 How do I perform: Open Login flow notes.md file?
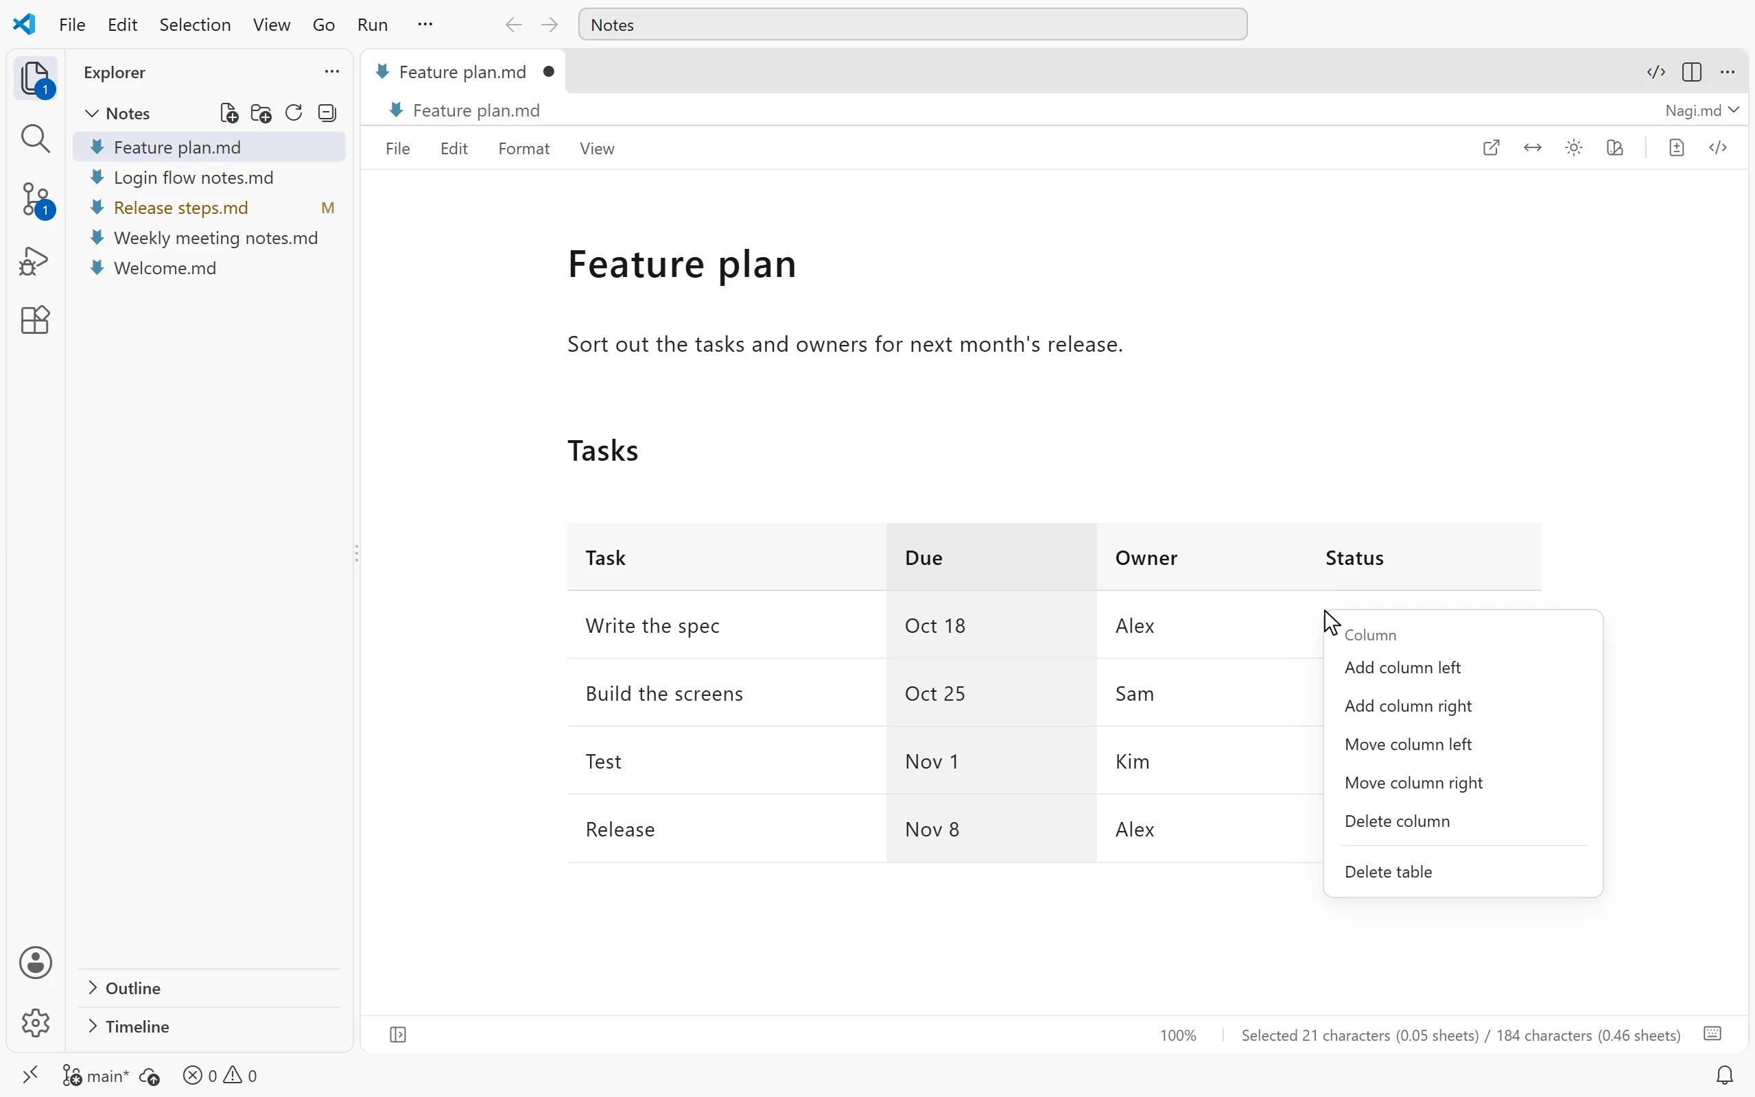tap(209, 178)
